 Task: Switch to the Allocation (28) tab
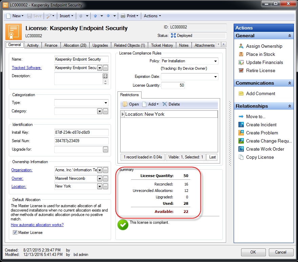point(75,45)
